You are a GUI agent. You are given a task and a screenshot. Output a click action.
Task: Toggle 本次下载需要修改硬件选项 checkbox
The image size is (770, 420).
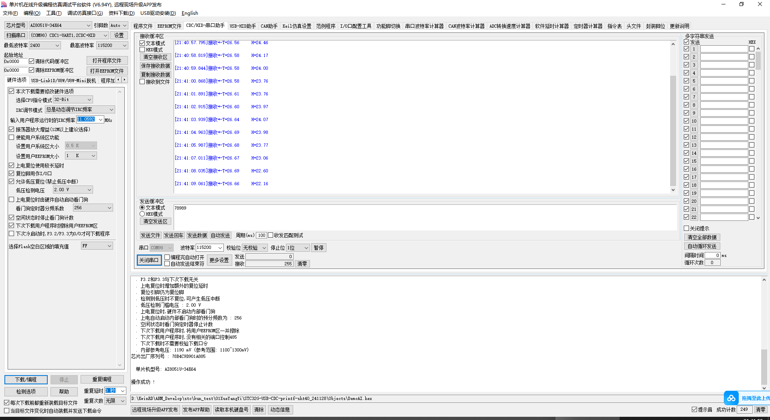coord(12,91)
